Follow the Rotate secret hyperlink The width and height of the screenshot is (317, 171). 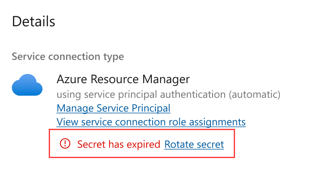194,144
